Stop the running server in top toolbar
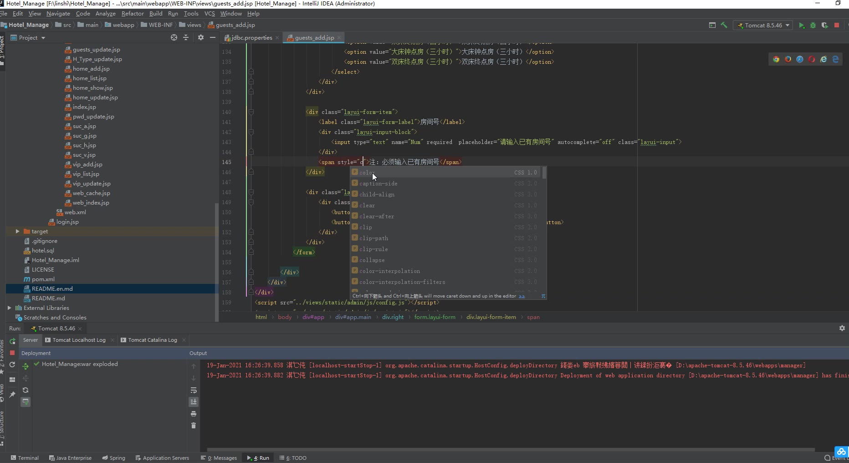This screenshot has height=463, width=849. 837,26
